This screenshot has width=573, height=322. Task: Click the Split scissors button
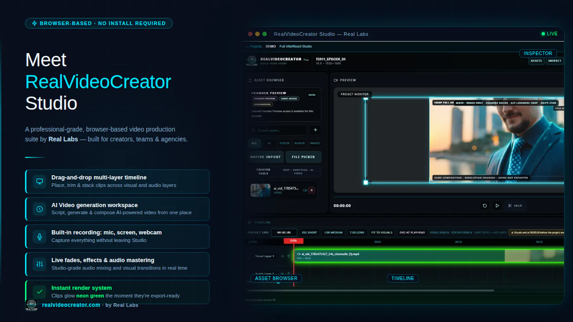click(x=515, y=206)
